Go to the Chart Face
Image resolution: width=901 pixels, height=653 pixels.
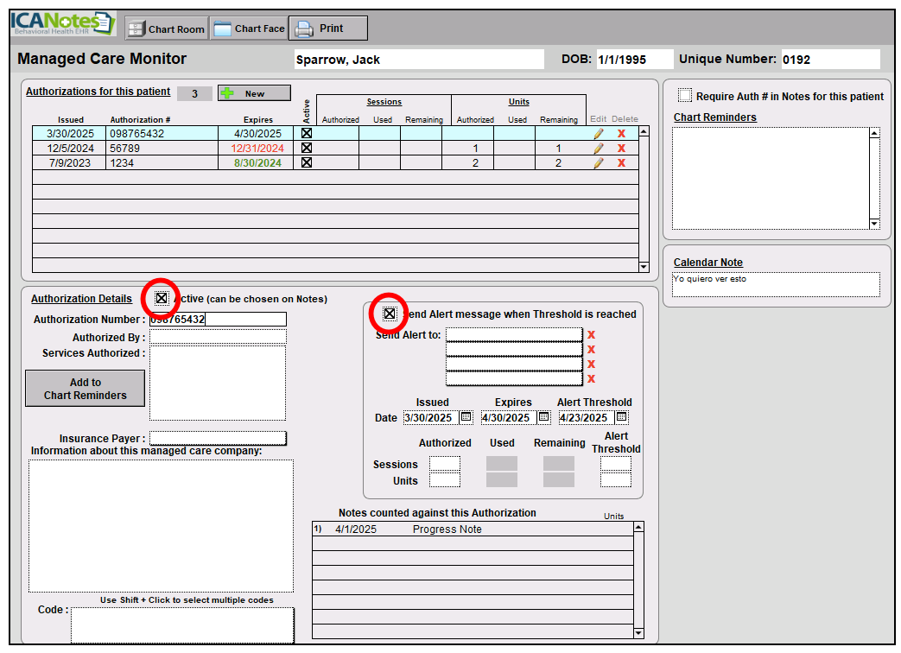point(250,29)
